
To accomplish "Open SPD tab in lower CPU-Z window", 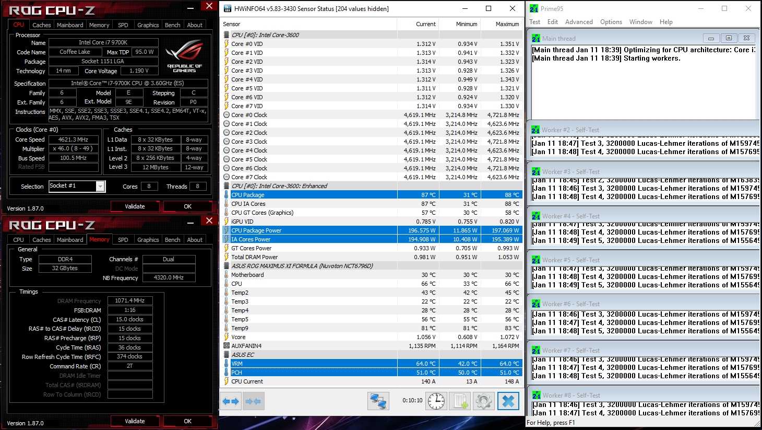I will (123, 240).
